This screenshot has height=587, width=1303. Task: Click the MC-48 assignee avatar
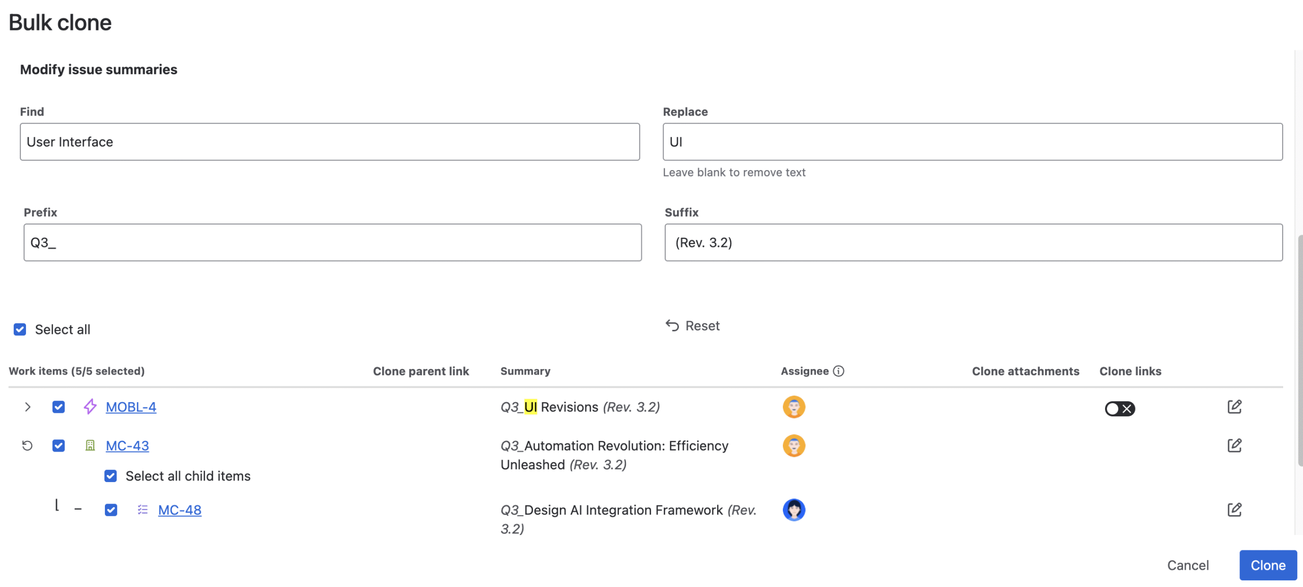coord(794,510)
